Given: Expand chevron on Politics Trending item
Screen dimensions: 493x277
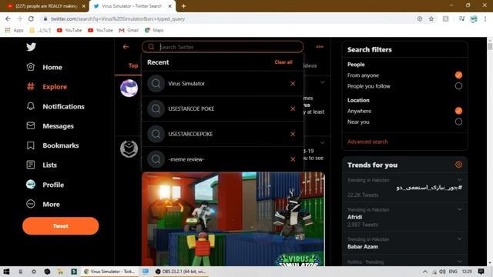Looking at the screenshot, I should pos(459,262).
